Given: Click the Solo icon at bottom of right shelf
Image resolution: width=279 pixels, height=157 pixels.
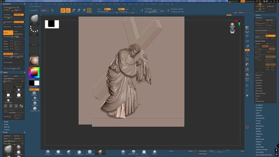Looking at the screenshot, I should (247, 96).
